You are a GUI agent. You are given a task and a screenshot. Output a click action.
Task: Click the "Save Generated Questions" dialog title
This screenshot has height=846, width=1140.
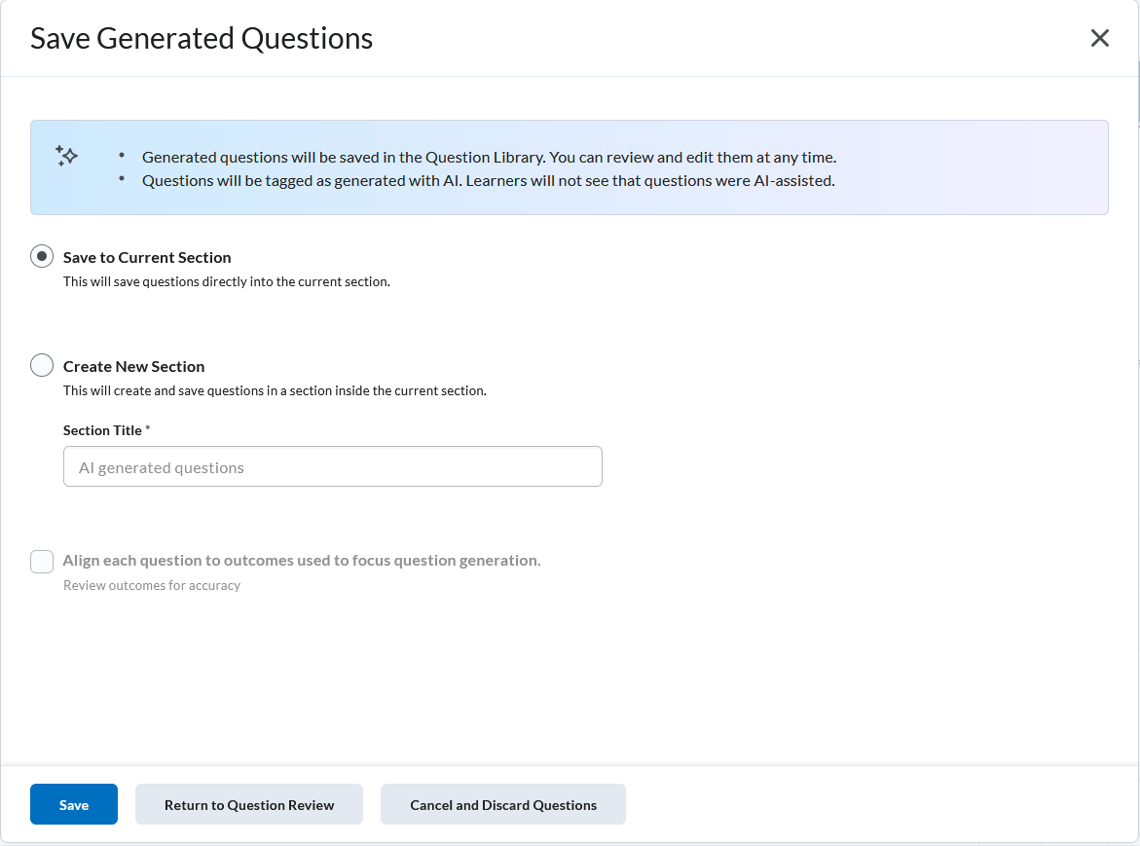pyautogui.click(x=202, y=39)
